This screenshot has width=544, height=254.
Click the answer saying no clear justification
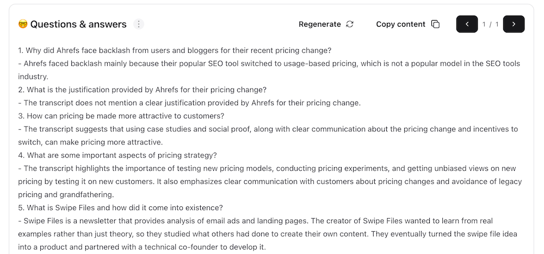pos(189,103)
